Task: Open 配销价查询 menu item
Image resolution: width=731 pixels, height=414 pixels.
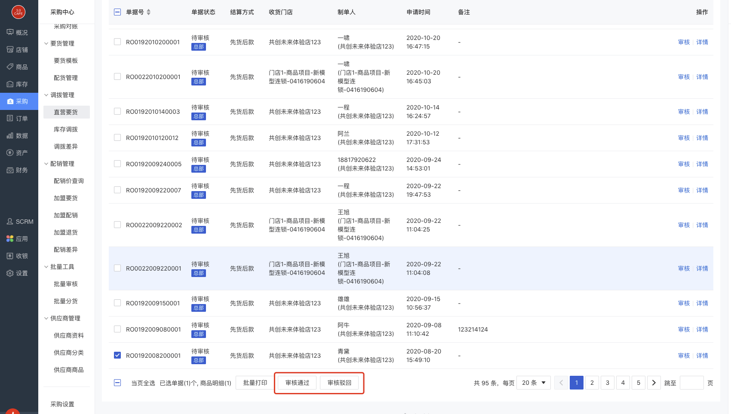Action: [x=69, y=181]
